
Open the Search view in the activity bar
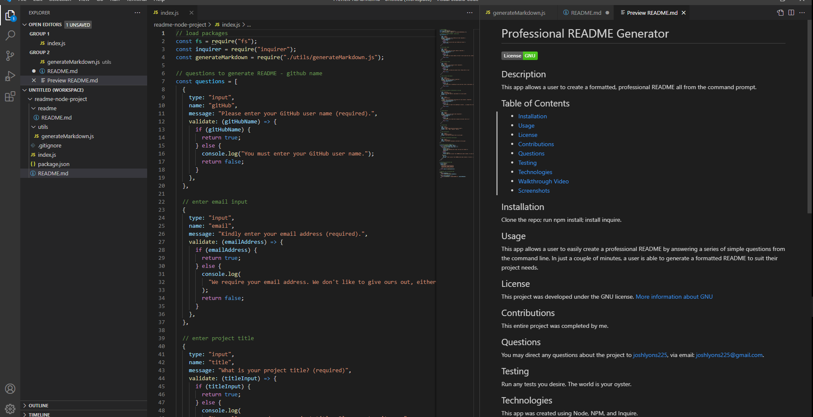[x=10, y=35]
